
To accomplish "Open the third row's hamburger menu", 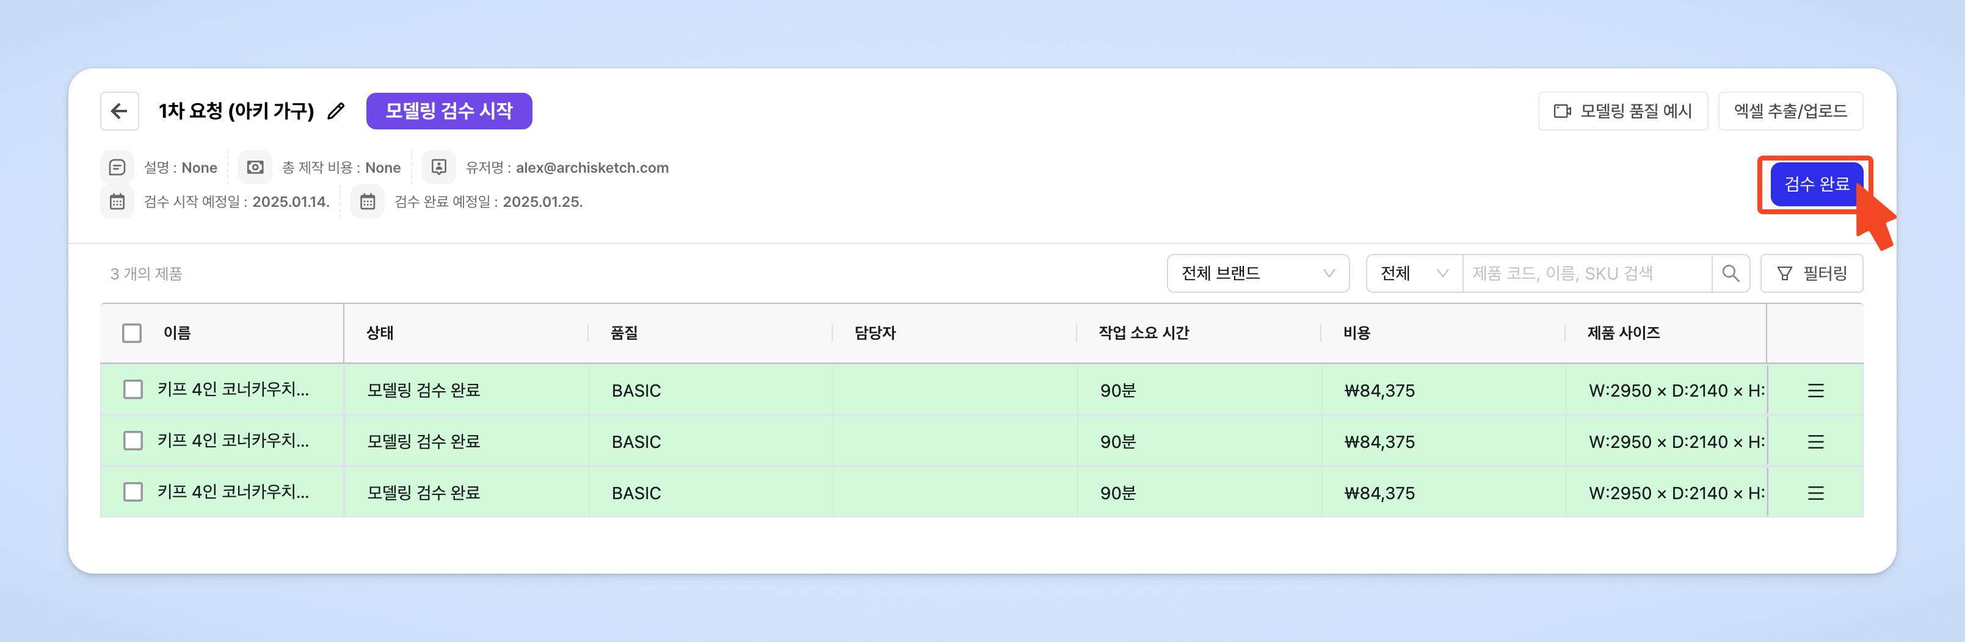I will coord(1815,492).
